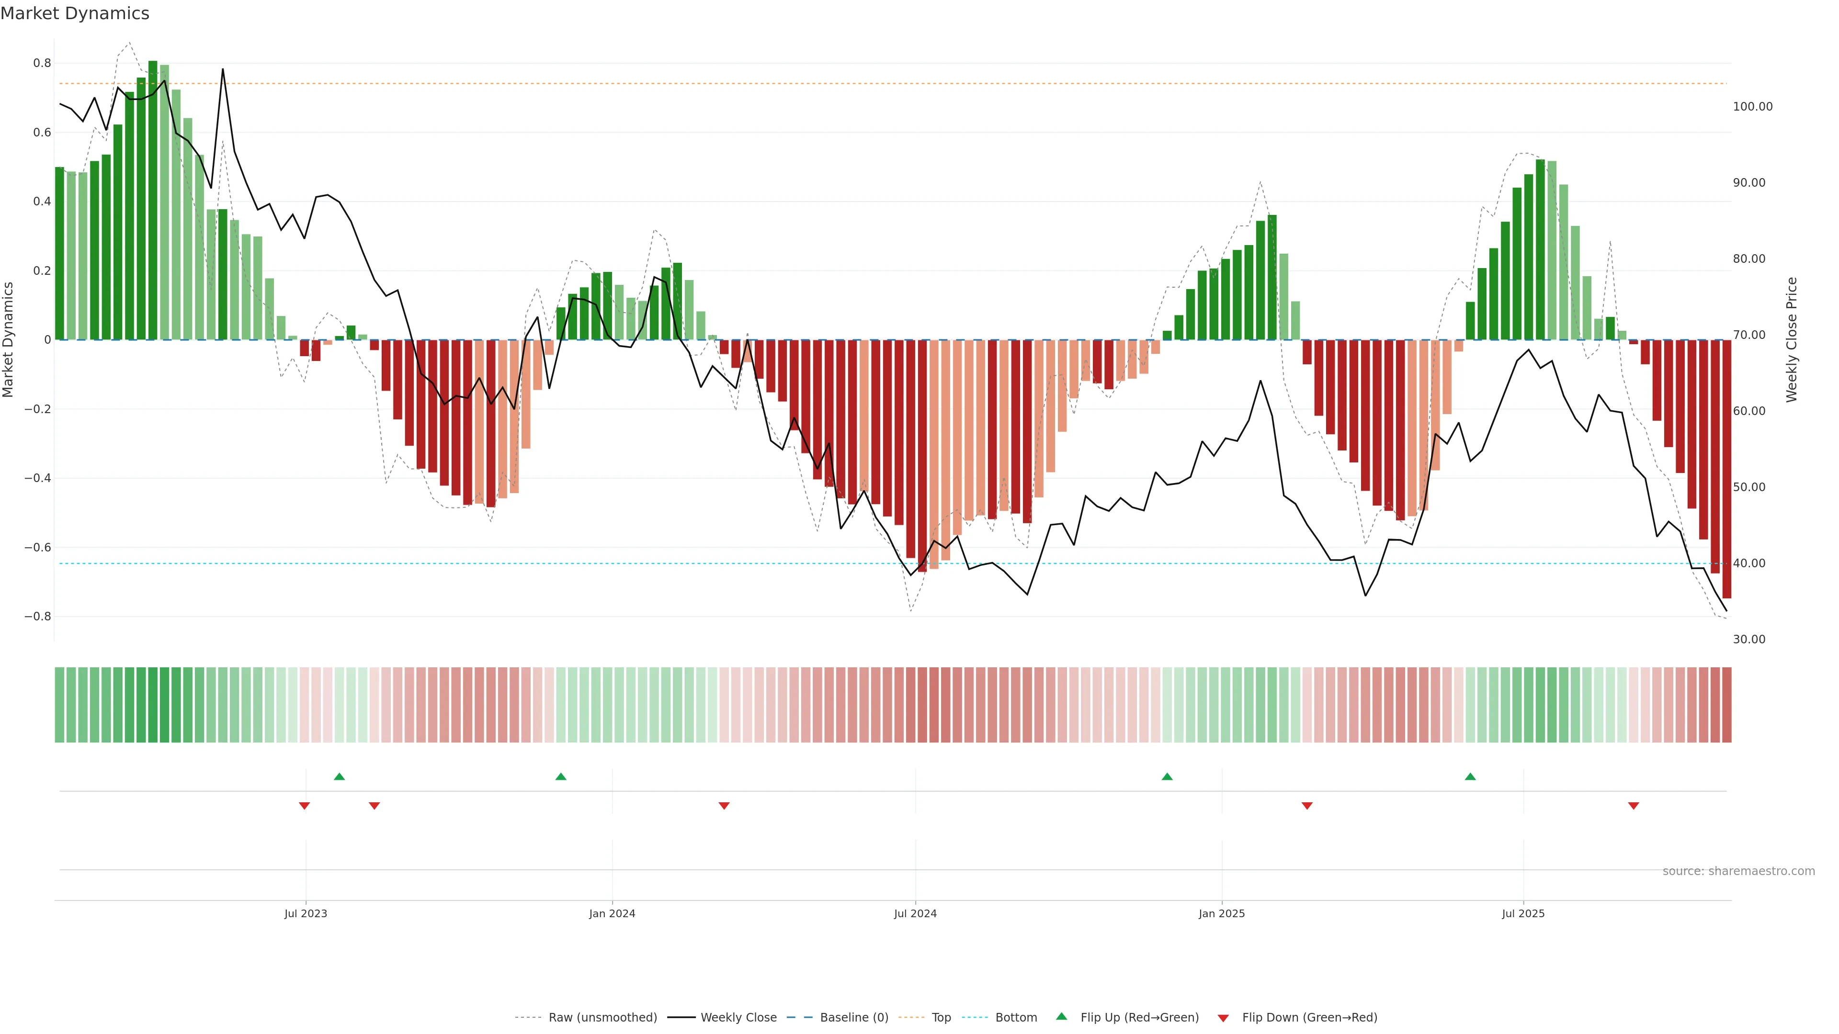Click the leftmost red flip-down triangle marker
The image size is (1839, 1034).
(304, 806)
